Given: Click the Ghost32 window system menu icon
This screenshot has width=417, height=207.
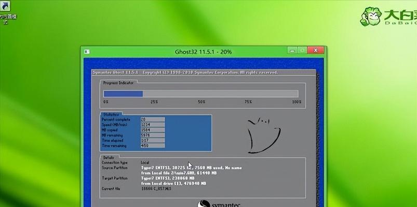Looking at the screenshot, I should coord(87,52).
